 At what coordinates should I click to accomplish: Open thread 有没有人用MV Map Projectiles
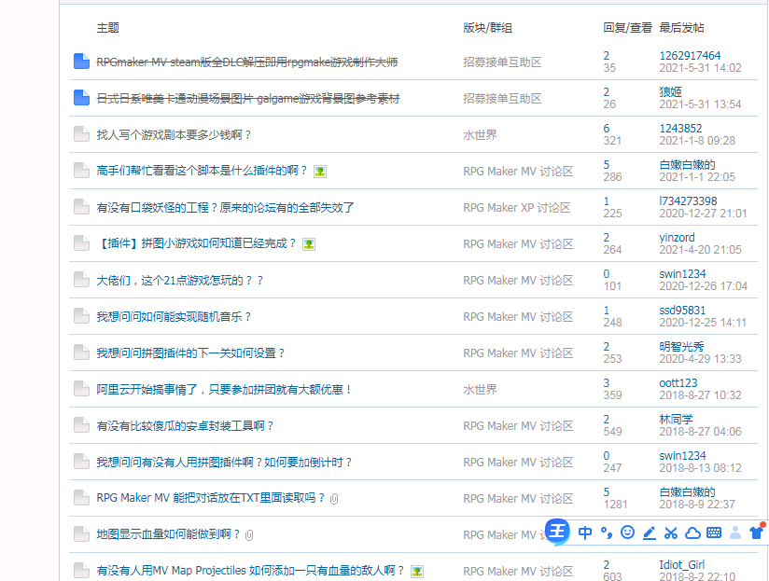point(250,571)
